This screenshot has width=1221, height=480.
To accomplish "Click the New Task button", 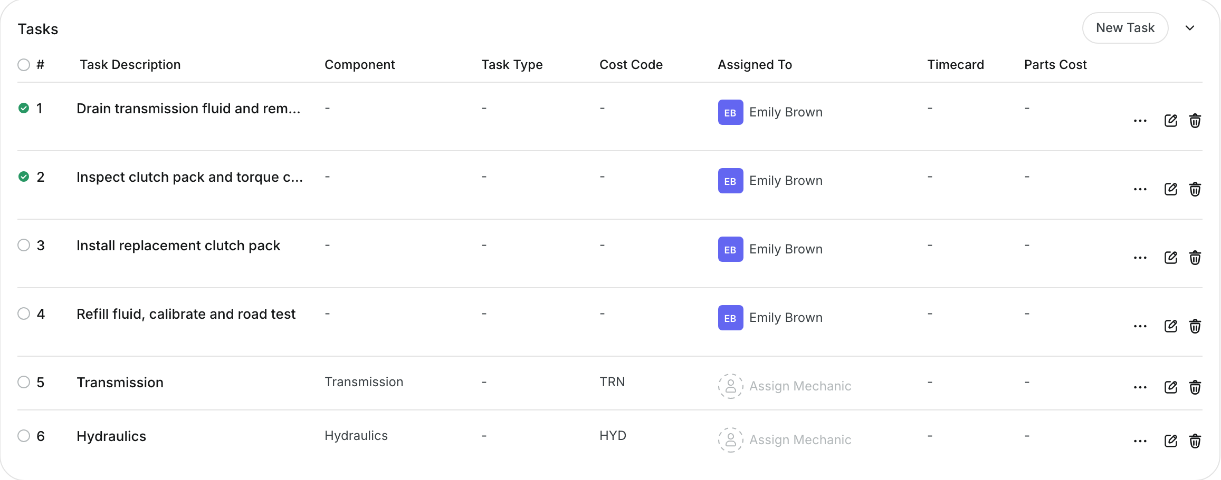I will pyautogui.click(x=1125, y=28).
